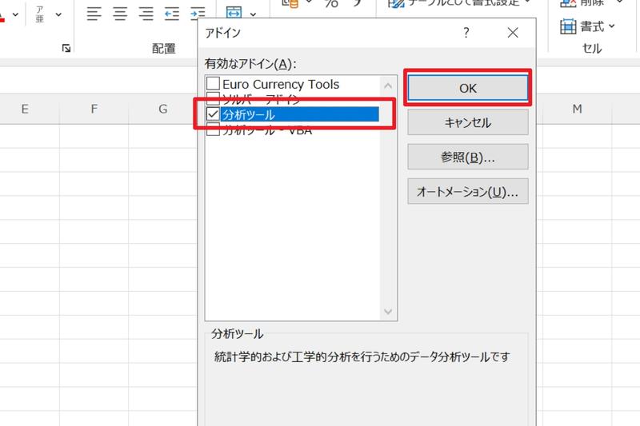
Task: Click the オートメーション(U)... button
Action: (468, 191)
